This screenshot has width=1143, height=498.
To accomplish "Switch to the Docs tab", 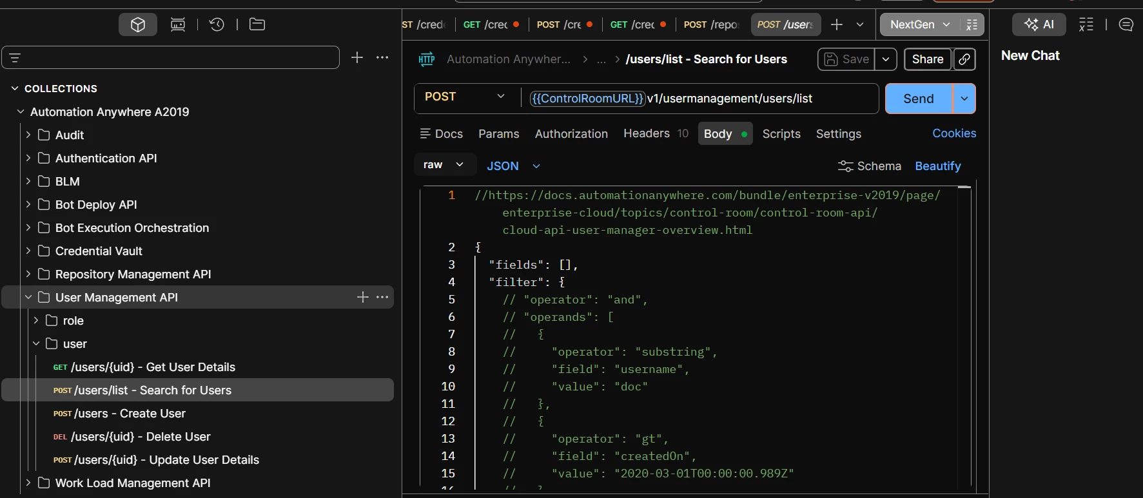I will (442, 134).
